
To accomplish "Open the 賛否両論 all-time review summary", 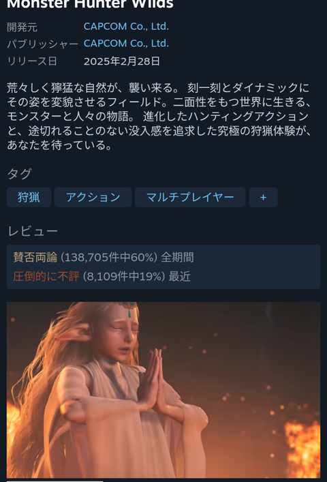I will [x=35, y=257].
